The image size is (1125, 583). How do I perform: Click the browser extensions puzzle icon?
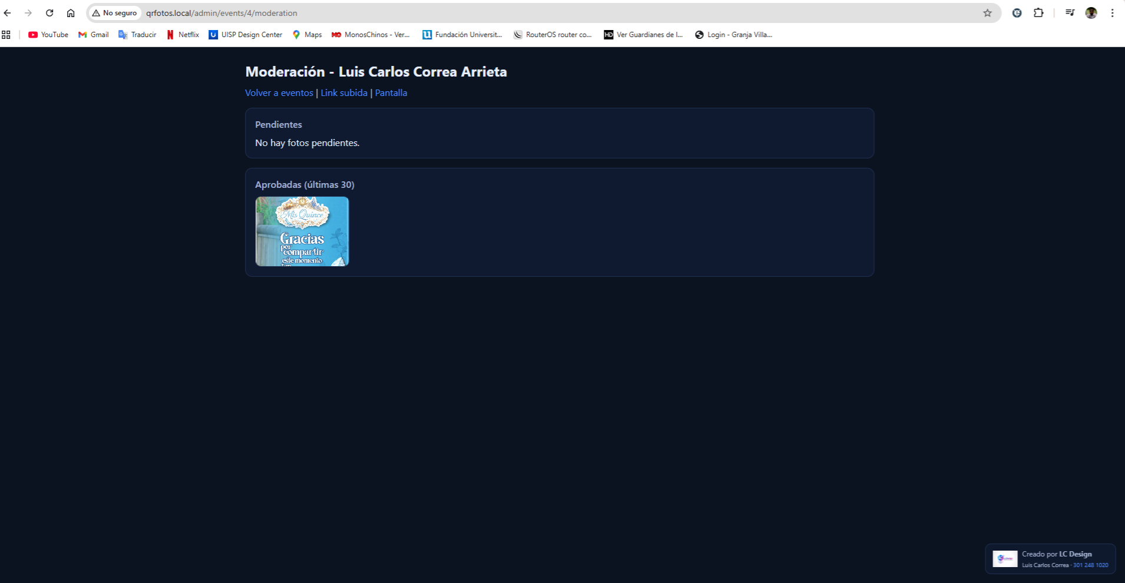(x=1038, y=12)
